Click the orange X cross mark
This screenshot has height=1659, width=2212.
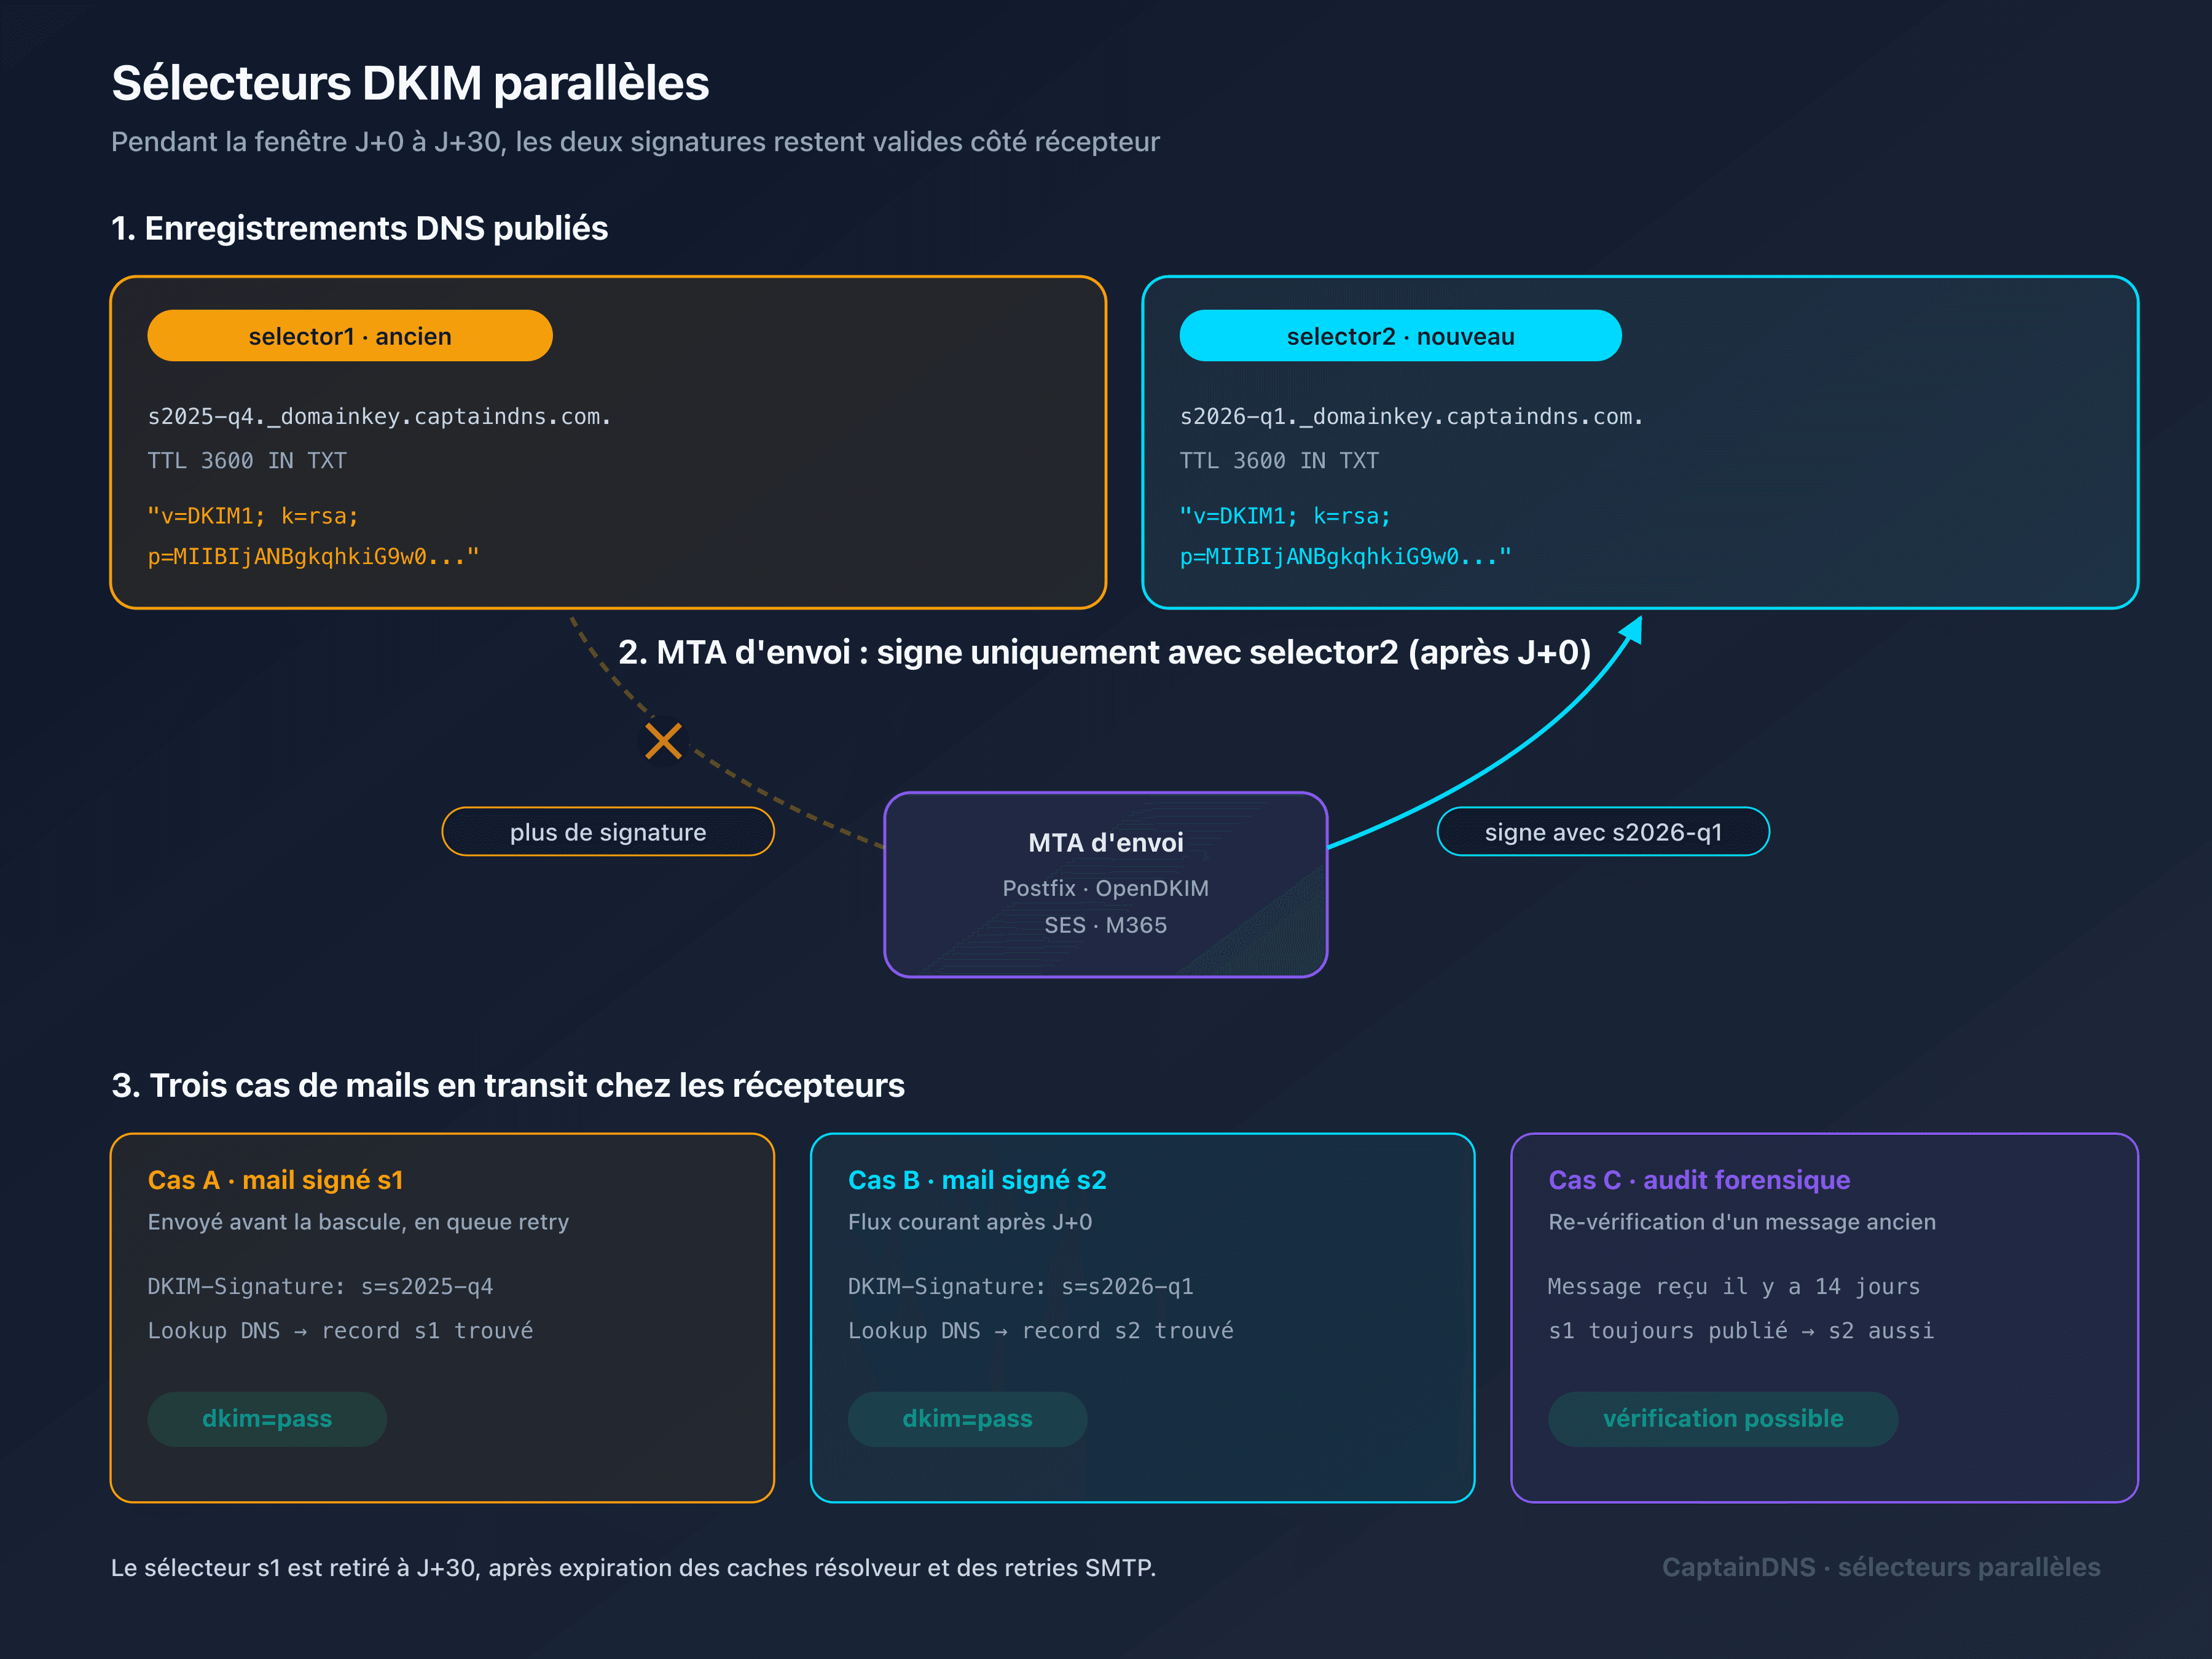pos(663,741)
